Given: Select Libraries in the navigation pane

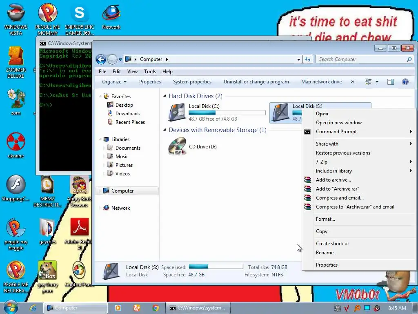Looking at the screenshot, I should 120,139.
